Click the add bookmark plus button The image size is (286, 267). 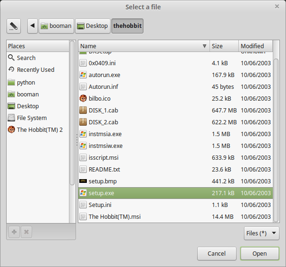coord(14,232)
